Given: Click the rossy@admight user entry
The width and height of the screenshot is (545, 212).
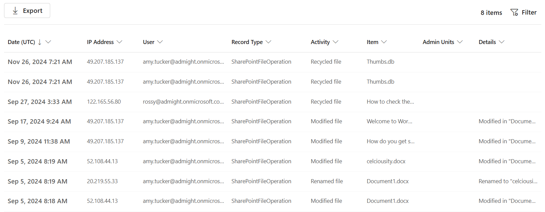Looking at the screenshot, I should pos(183,102).
